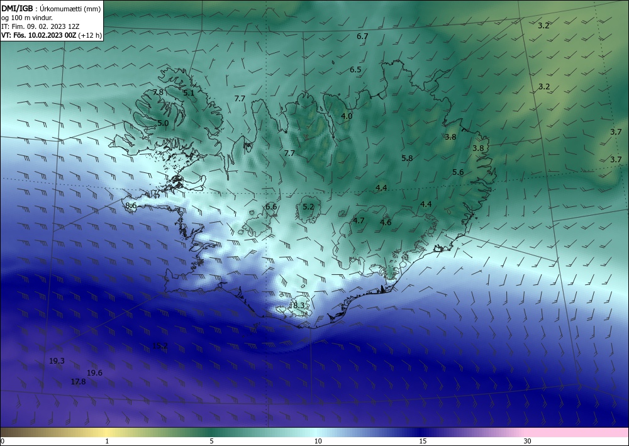Click the 1 label on the color scale

pyautogui.click(x=107, y=441)
